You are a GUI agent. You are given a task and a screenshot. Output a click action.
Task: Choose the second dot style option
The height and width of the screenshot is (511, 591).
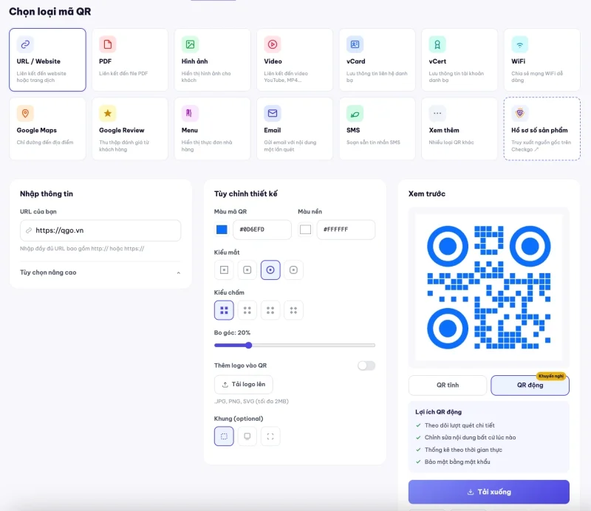pos(247,310)
